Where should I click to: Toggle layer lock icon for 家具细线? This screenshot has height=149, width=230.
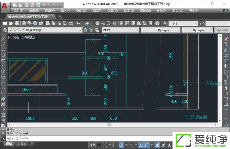pos(23,30)
